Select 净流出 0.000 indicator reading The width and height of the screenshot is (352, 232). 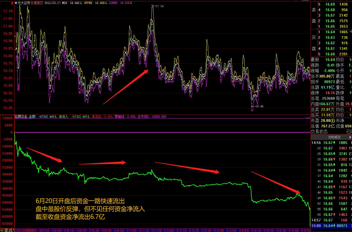pyautogui.click(x=102, y=116)
